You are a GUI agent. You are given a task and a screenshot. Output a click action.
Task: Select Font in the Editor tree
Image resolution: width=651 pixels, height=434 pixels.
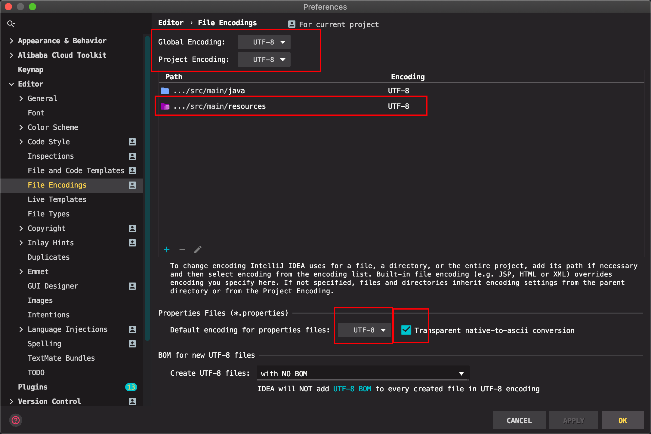[x=36, y=113]
